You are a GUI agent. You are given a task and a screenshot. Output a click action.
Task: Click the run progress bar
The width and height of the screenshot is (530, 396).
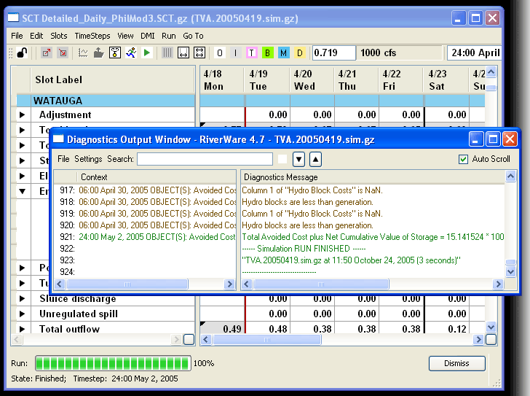(113, 363)
